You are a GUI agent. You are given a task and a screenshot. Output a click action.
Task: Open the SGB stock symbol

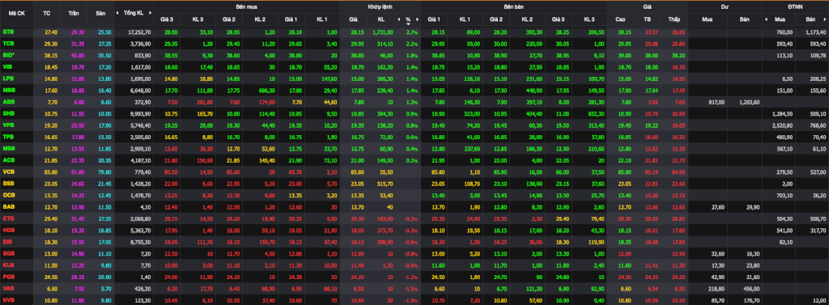(x=8, y=253)
